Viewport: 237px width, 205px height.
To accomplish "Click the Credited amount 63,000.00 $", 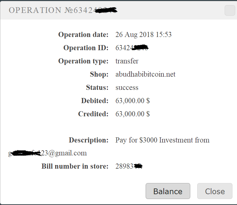I will click(133, 114).
